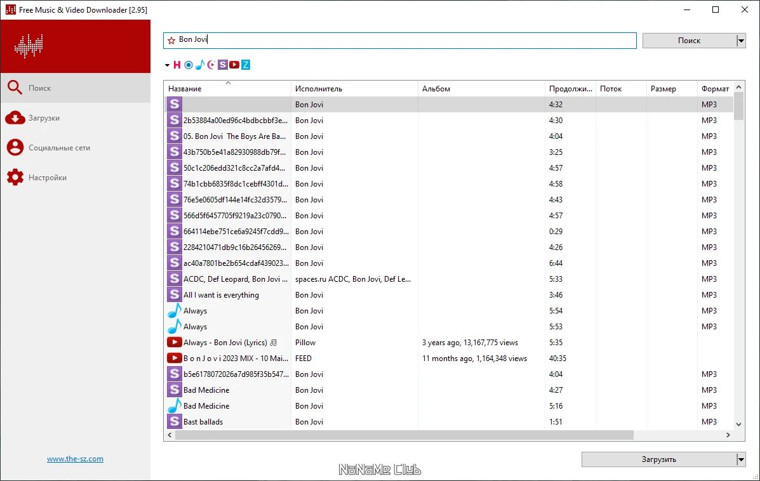Screen dimensions: 760x481
Task: Select the 'ac40a7801be2b654cdaf439023...' track
Action: pos(236,263)
